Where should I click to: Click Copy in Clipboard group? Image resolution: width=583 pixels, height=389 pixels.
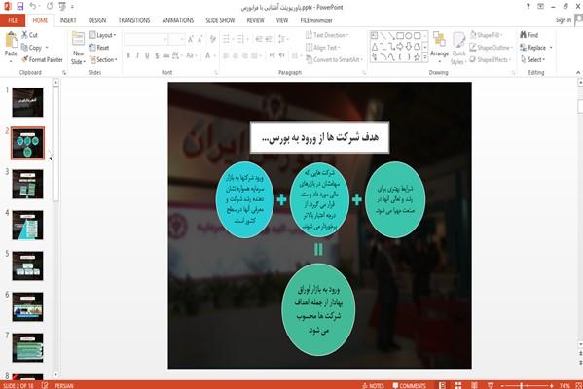(x=31, y=48)
